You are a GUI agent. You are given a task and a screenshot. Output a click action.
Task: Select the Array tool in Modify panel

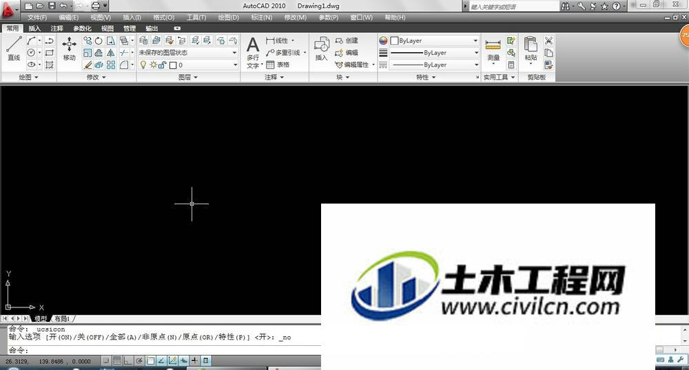pos(111,65)
